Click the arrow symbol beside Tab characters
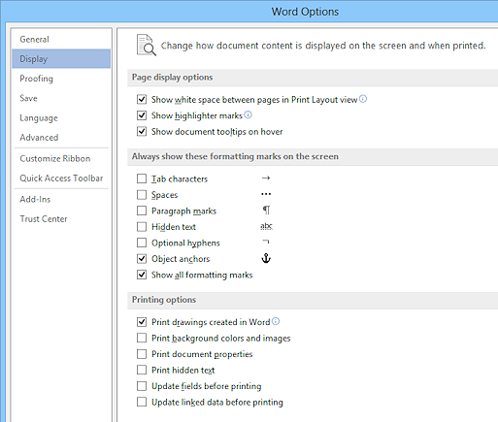 pos(266,178)
